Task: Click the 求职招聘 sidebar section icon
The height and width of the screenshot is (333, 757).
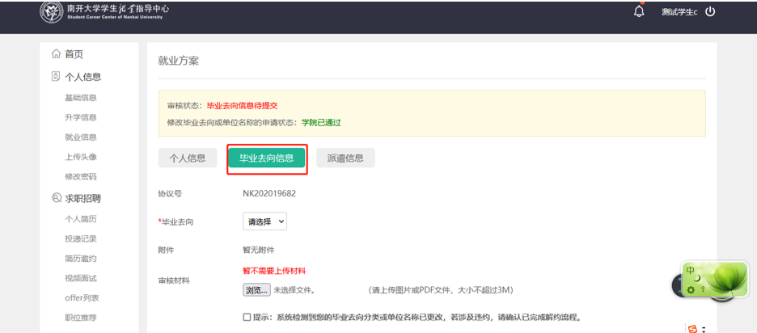Action: (56, 198)
